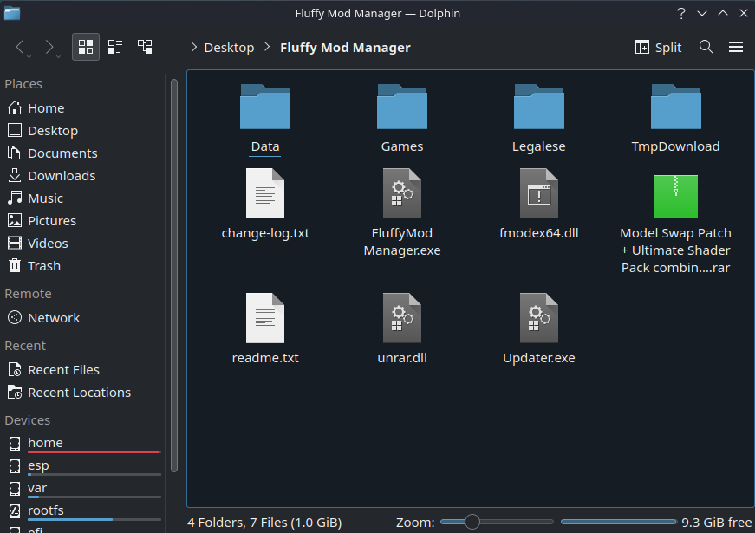
Task: Open the Split view button
Action: coord(658,47)
